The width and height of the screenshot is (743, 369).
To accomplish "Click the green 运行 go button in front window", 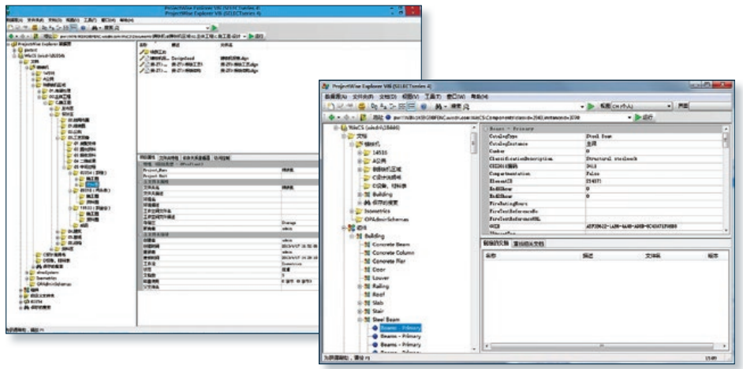I will tap(644, 117).
